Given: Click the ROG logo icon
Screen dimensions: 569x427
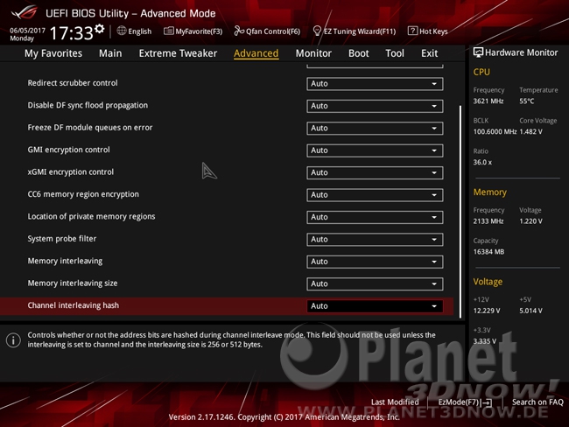Looking at the screenshot, I should (25, 13).
